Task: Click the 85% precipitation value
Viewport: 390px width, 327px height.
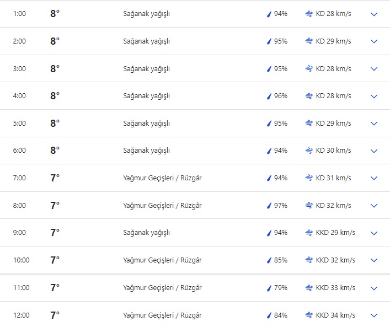Action: [281, 260]
